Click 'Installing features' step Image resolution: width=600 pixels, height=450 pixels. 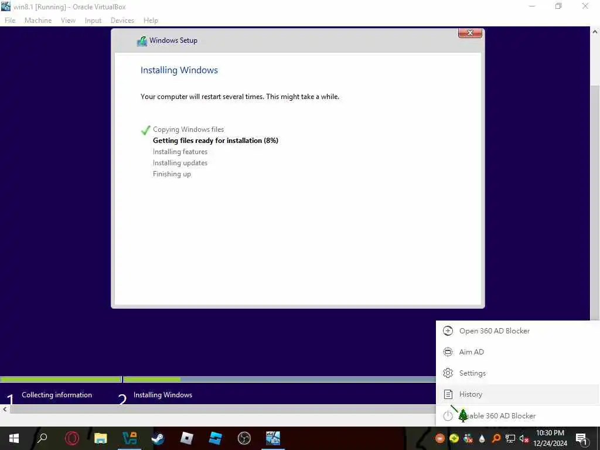[180, 152]
